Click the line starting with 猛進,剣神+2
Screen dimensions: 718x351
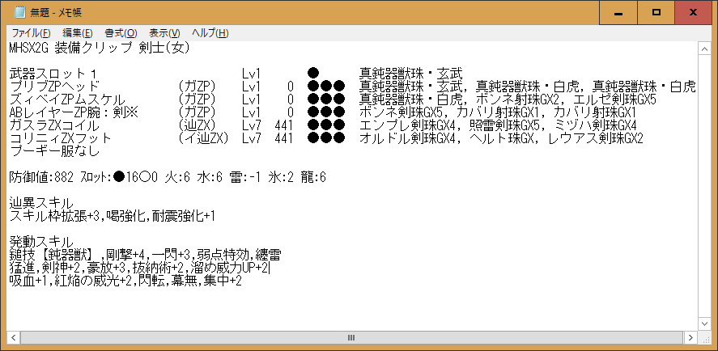pyautogui.click(x=140, y=267)
